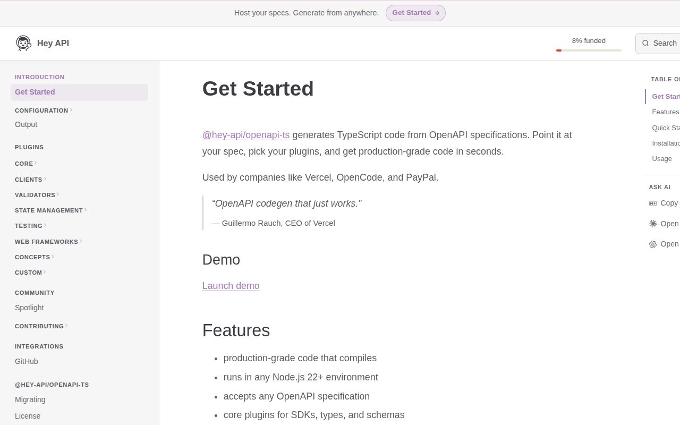680x425 pixels.
Task: Jump to Installation in table of contents
Action: 666,143
